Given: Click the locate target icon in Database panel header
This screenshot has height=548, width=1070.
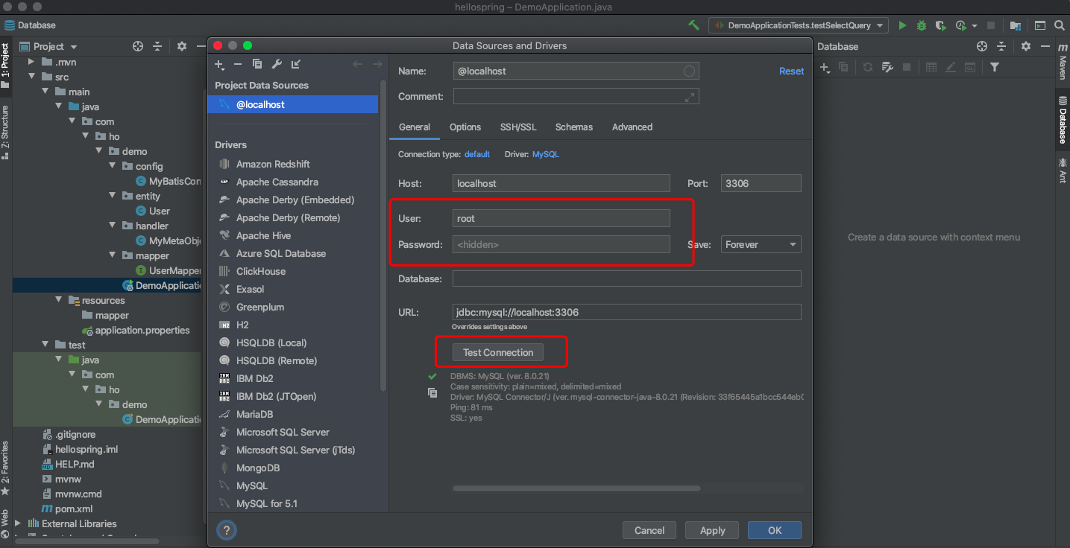Looking at the screenshot, I should 983,46.
